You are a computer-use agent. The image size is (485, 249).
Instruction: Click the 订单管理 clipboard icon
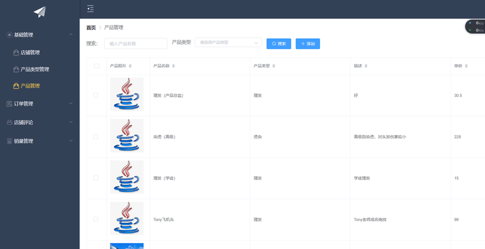click(9, 104)
